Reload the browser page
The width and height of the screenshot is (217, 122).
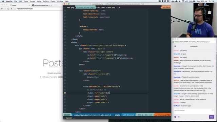click(8, 8)
